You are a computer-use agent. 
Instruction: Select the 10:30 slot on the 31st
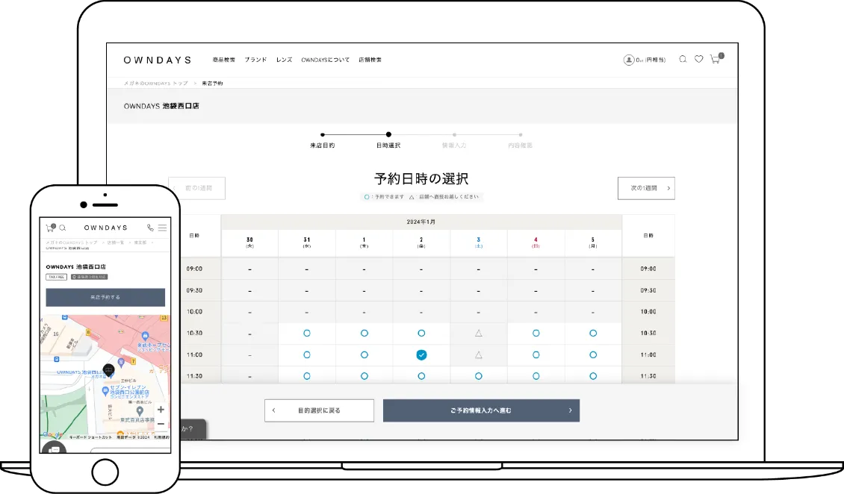click(x=307, y=334)
